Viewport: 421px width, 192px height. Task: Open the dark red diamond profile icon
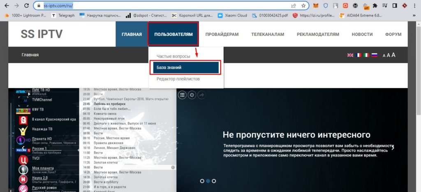pyautogui.click(x=405, y=5)
